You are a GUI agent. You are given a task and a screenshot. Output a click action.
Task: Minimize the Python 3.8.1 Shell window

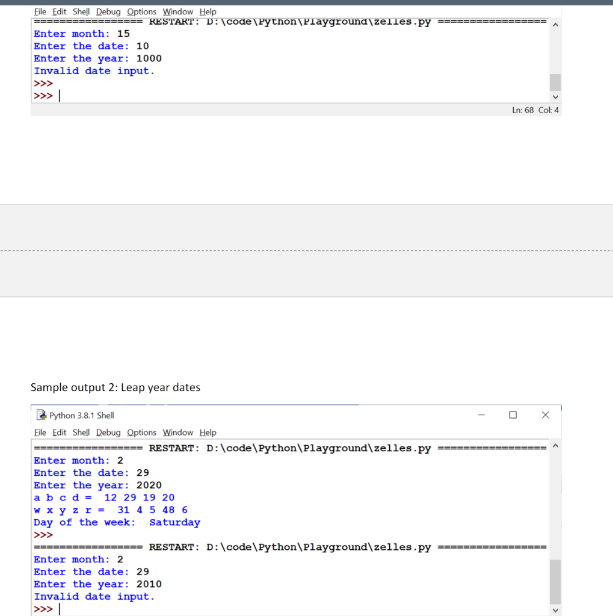point(481,414)
